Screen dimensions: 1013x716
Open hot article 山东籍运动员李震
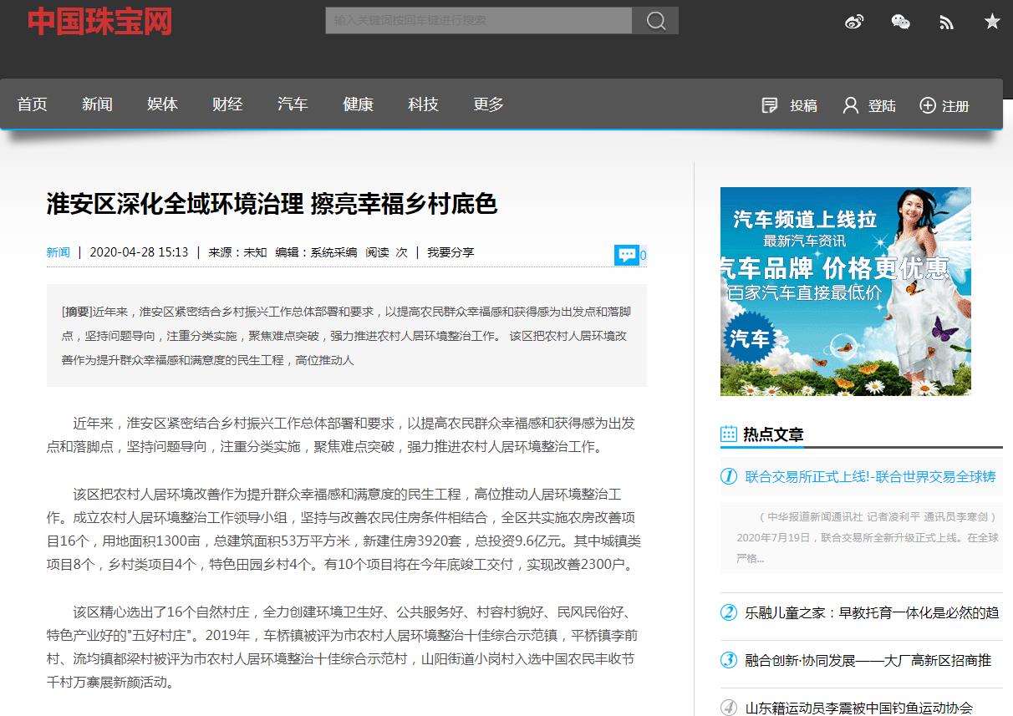click(x=858, y=708)
